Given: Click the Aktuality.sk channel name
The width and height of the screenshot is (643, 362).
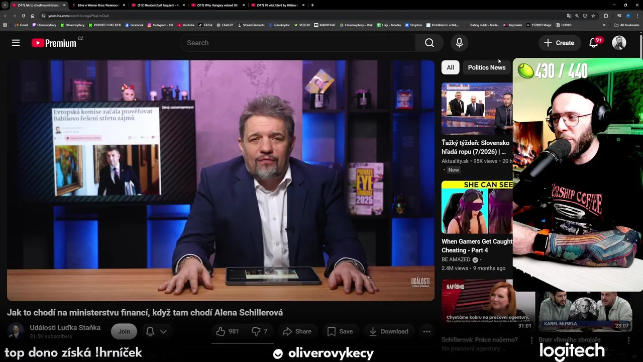Looking at the screenshot, I should click(455, 161).
